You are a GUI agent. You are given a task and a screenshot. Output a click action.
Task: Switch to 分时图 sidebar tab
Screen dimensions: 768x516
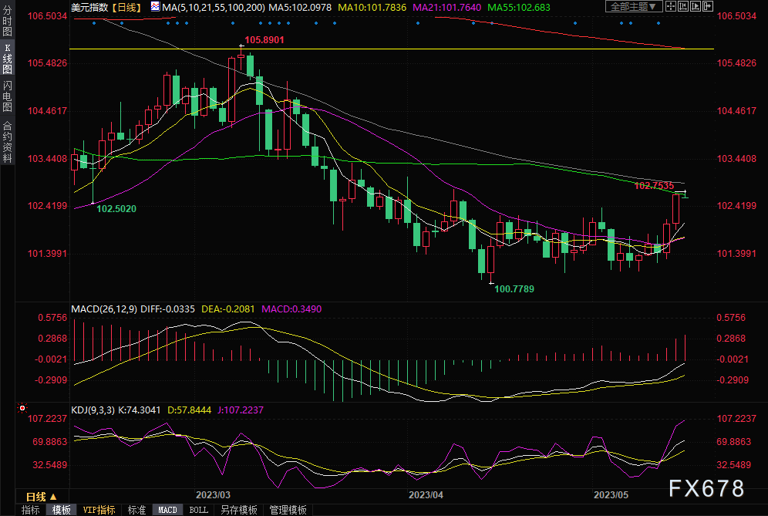7,21
